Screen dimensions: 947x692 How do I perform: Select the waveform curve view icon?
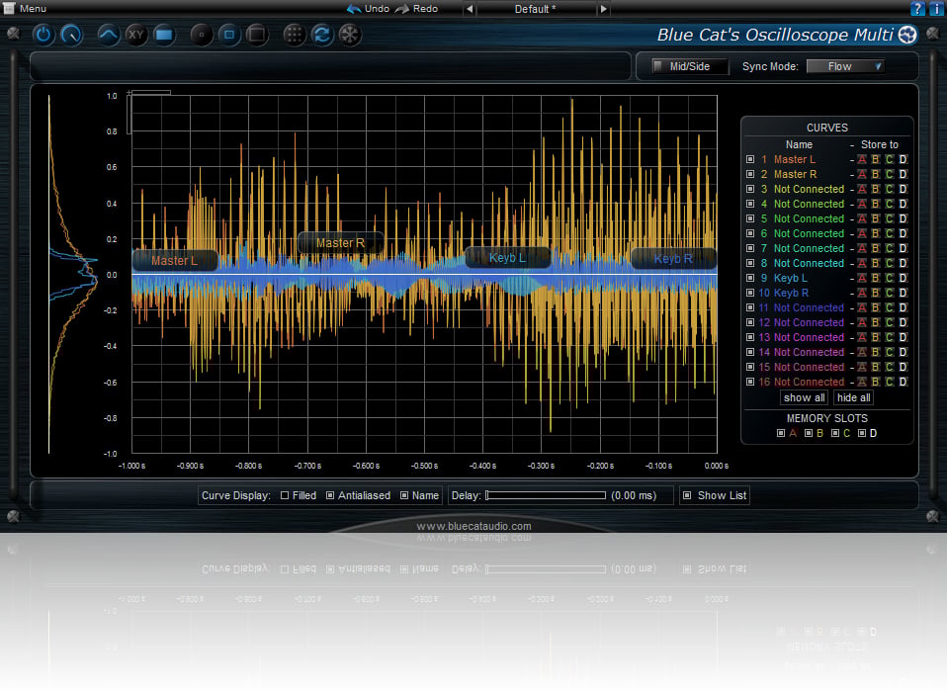(x=108, y=35)
